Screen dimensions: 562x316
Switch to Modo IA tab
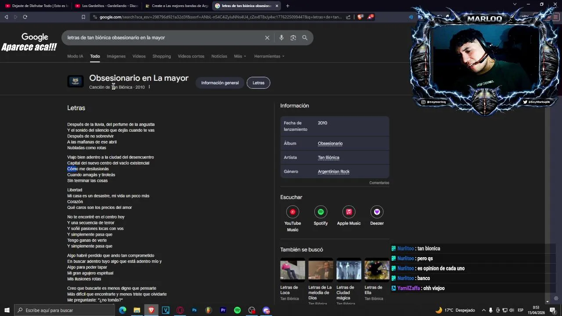tap(75, 56)
